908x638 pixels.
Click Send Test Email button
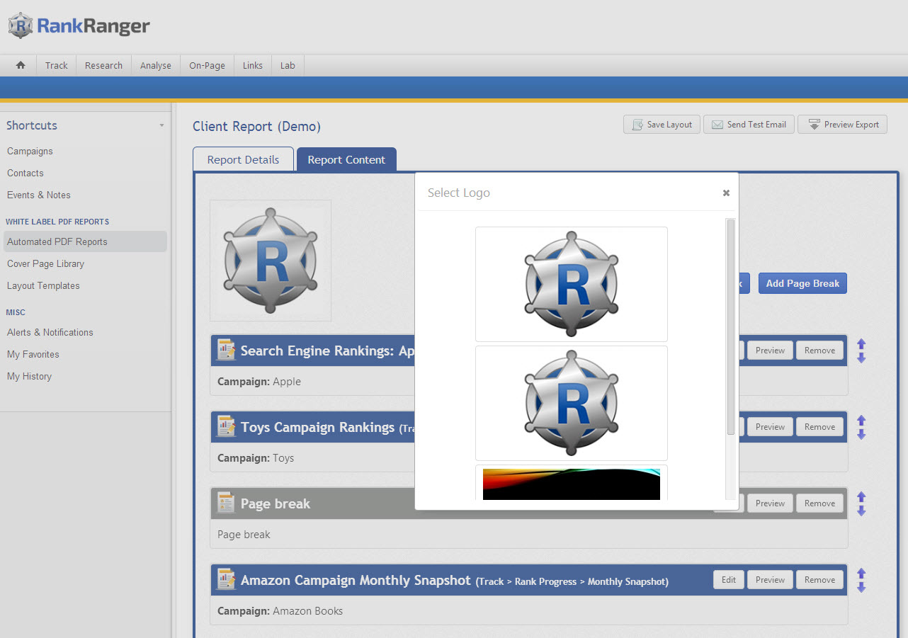[749, 125]
